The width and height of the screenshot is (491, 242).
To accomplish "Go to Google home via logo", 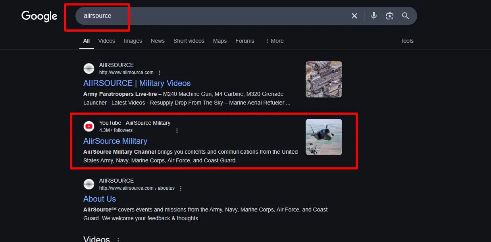I will (x=39, y=16).
